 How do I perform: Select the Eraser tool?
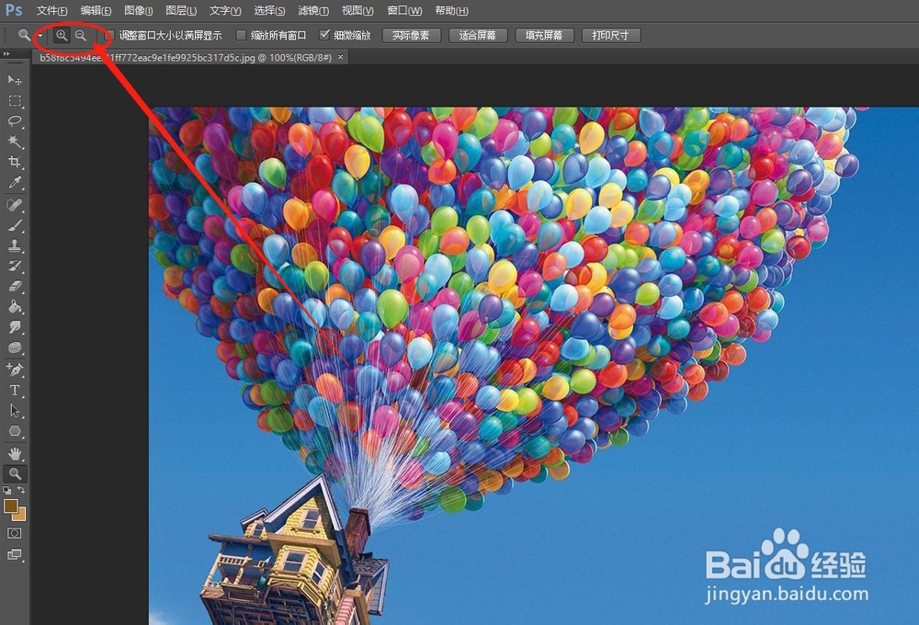point(15,286)
